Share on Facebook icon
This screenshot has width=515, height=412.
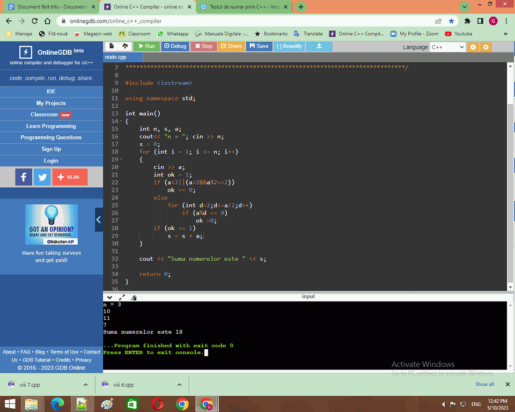(24, 176)
